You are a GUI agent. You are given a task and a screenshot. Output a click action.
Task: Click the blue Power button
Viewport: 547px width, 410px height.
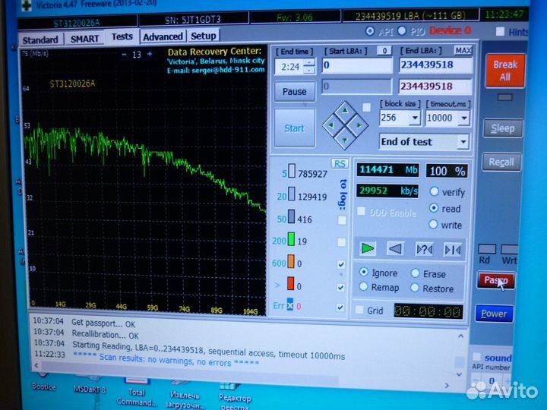(494, 314)
